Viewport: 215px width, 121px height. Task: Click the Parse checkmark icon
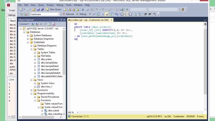tap(94, 14)
